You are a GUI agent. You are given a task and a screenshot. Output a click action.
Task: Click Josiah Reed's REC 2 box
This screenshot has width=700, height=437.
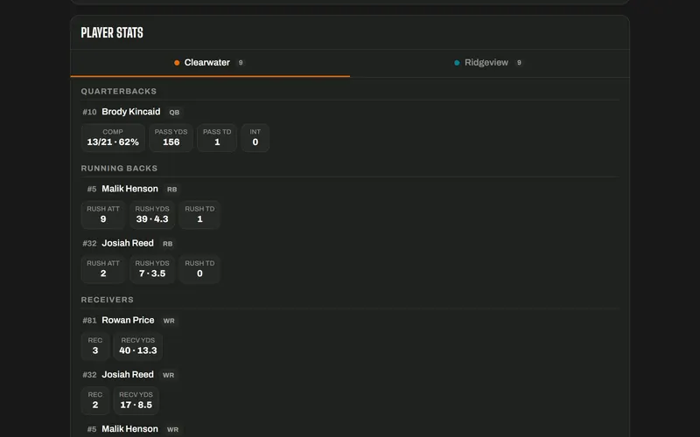(95, 401)
